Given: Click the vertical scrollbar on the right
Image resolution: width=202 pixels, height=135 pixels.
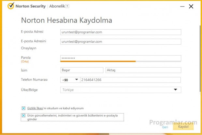Looking at the screenshot, I should [x=200, y=59].
